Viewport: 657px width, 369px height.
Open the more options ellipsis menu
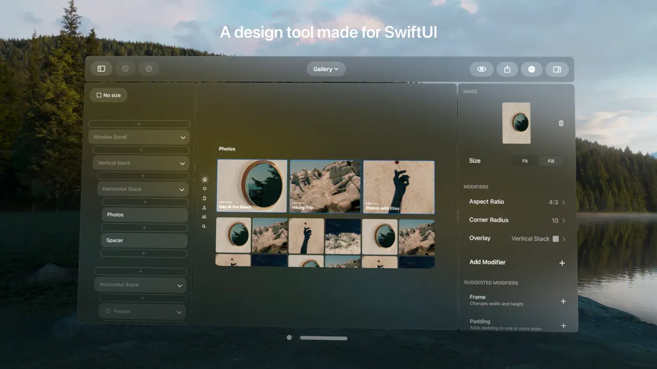pos(532,69)
